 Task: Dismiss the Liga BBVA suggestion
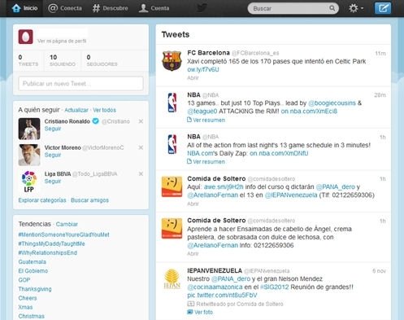pos(141,174)
